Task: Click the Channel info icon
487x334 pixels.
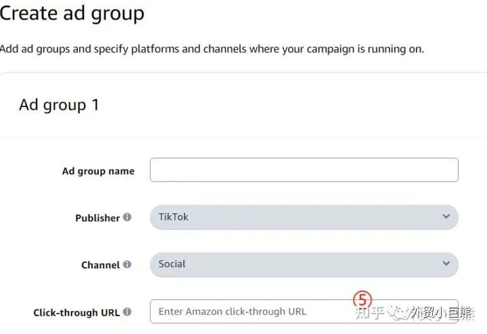Action: tap(127, 265)
